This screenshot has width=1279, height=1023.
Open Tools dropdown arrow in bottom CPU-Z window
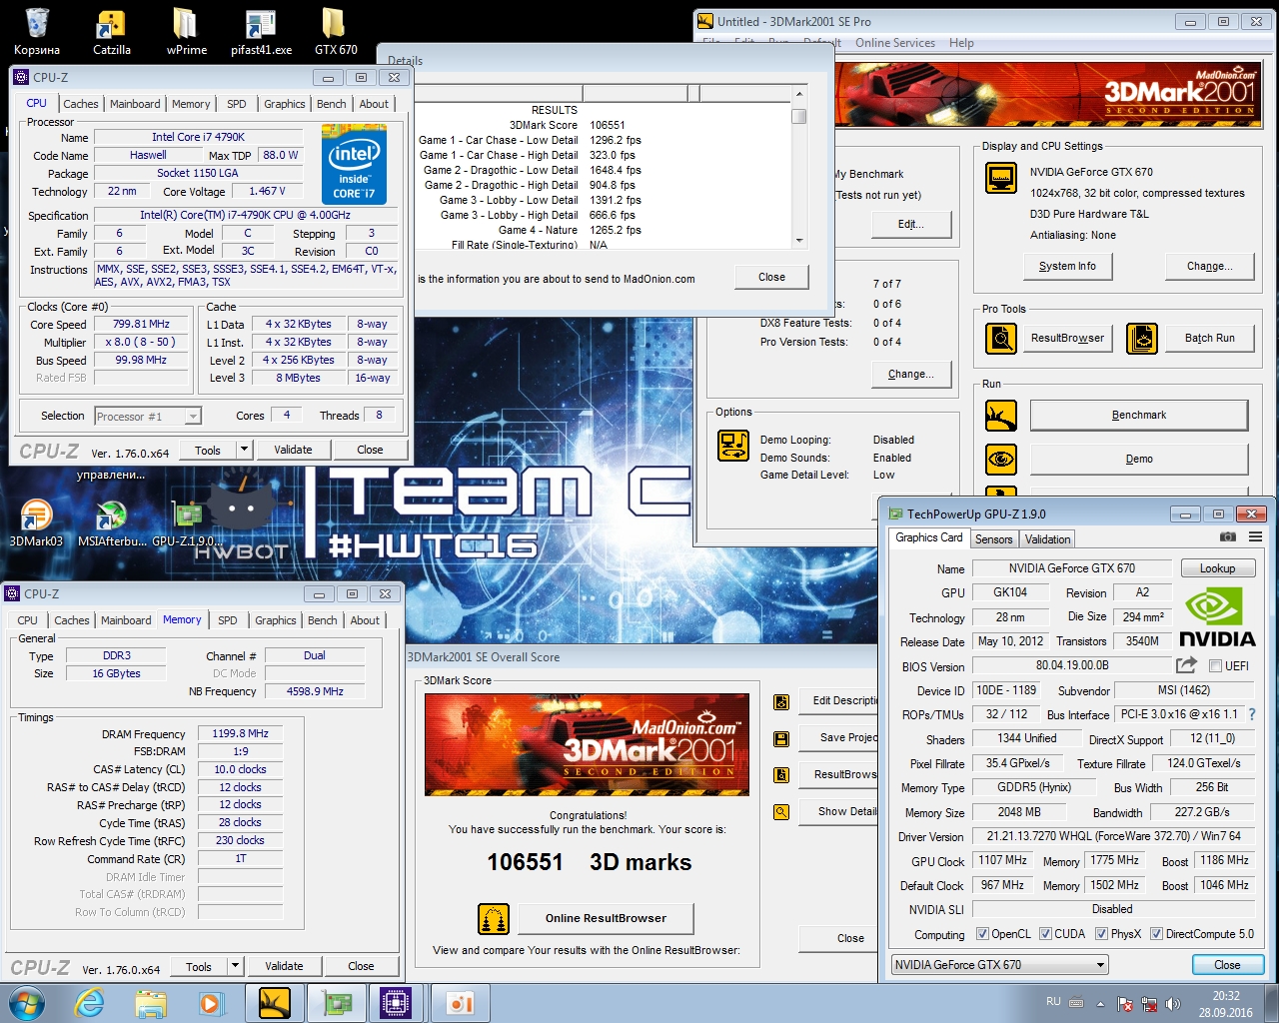pos(235,966)
